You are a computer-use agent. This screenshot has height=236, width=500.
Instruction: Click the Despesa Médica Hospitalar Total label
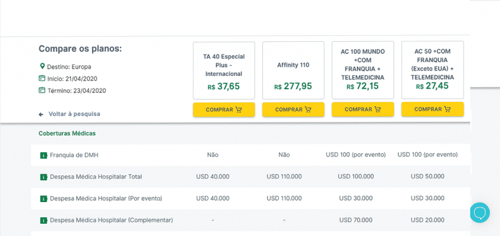96,177
